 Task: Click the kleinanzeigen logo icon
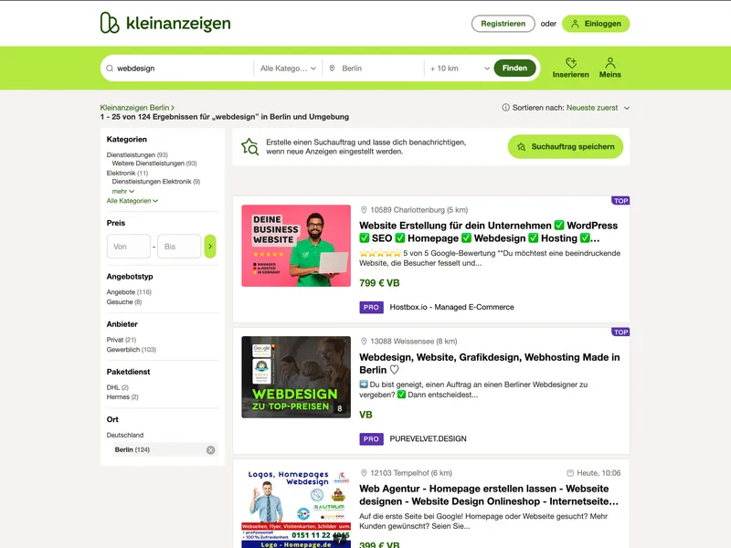pos(110,23)
